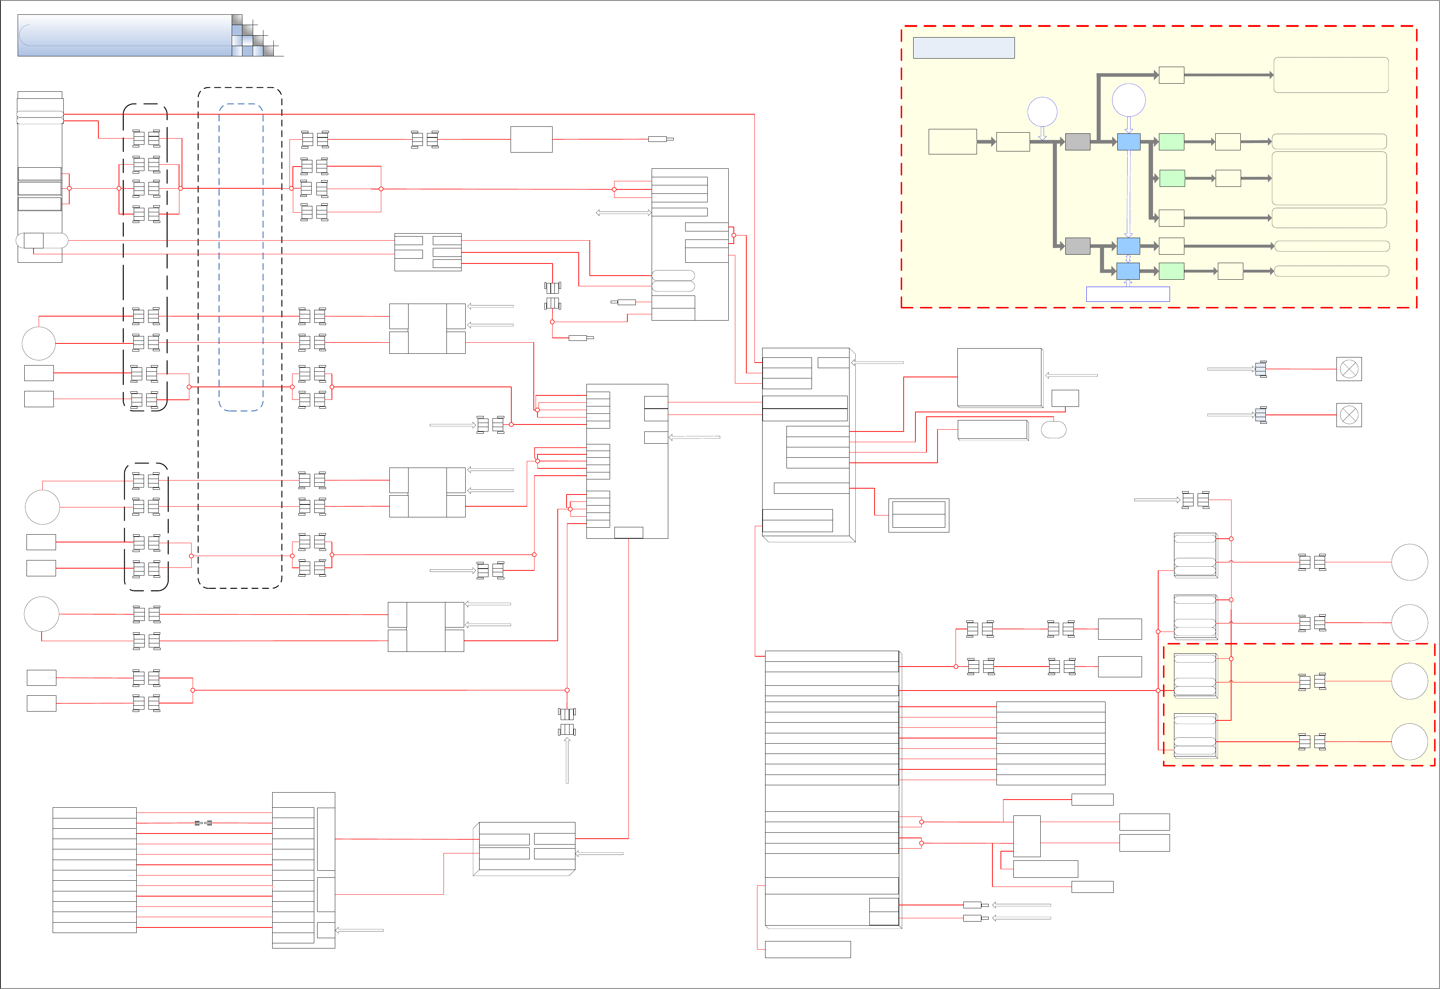This screenshot has height=989, width=1440.
Task: Select the lower crossed-circle lamp symbol
Action: (1349, 415)
